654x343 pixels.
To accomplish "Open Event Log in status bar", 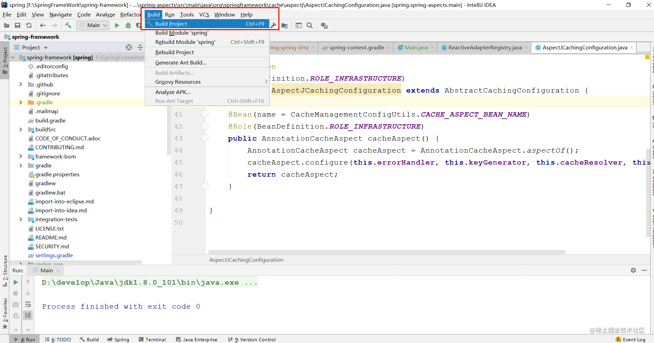I will (631, 340).
